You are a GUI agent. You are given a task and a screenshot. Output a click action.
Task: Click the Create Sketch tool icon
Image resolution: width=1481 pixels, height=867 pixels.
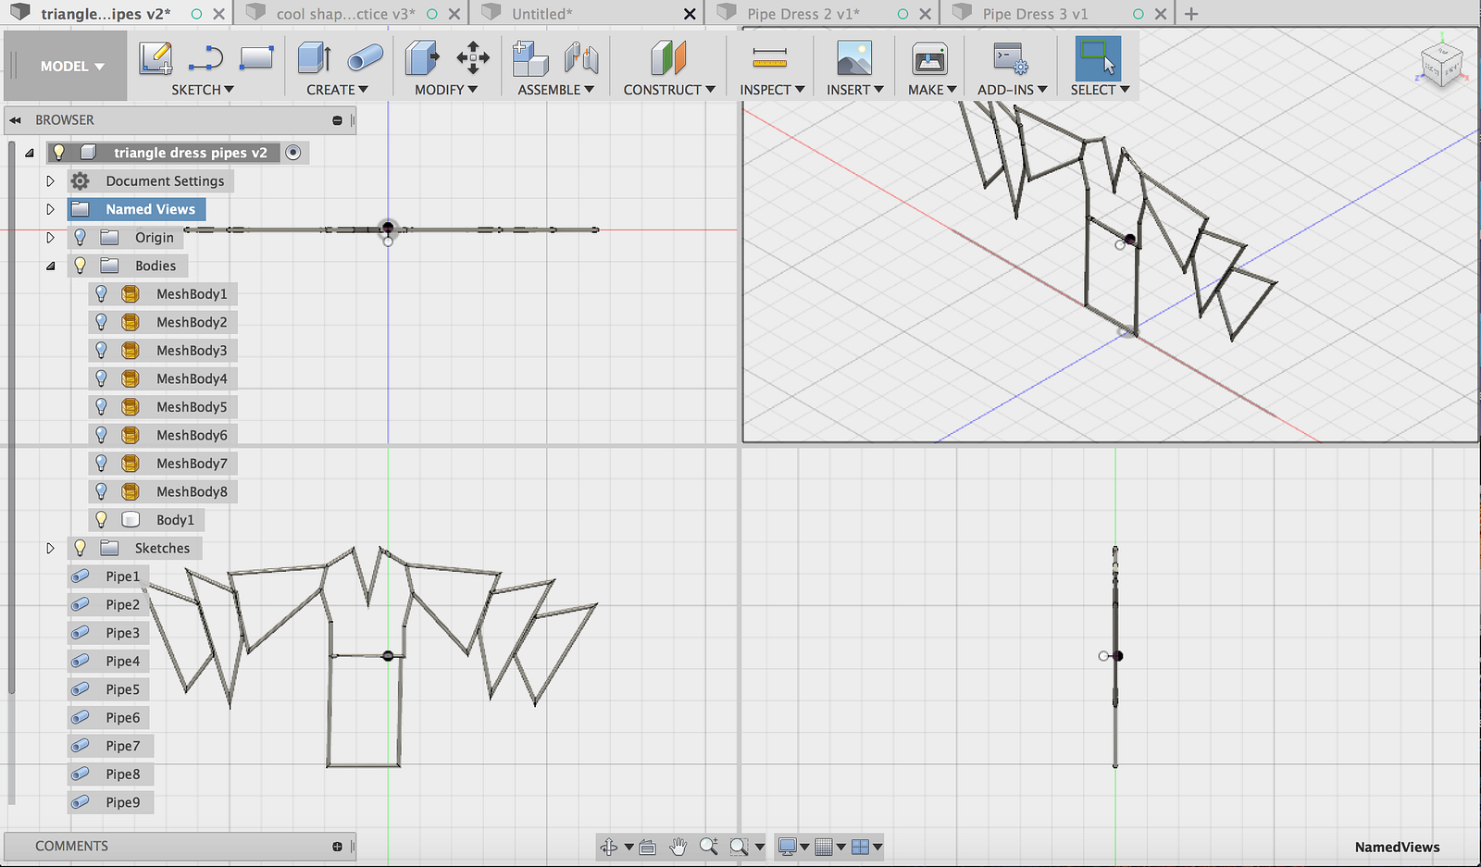(x=156, y=58)
